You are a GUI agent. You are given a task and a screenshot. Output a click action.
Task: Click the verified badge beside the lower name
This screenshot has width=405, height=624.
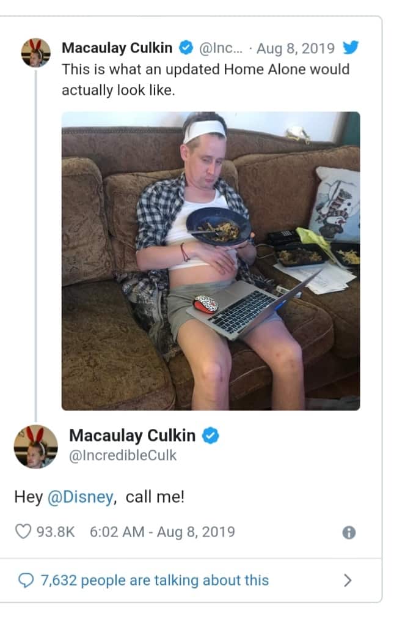click(x=211, y=436)
